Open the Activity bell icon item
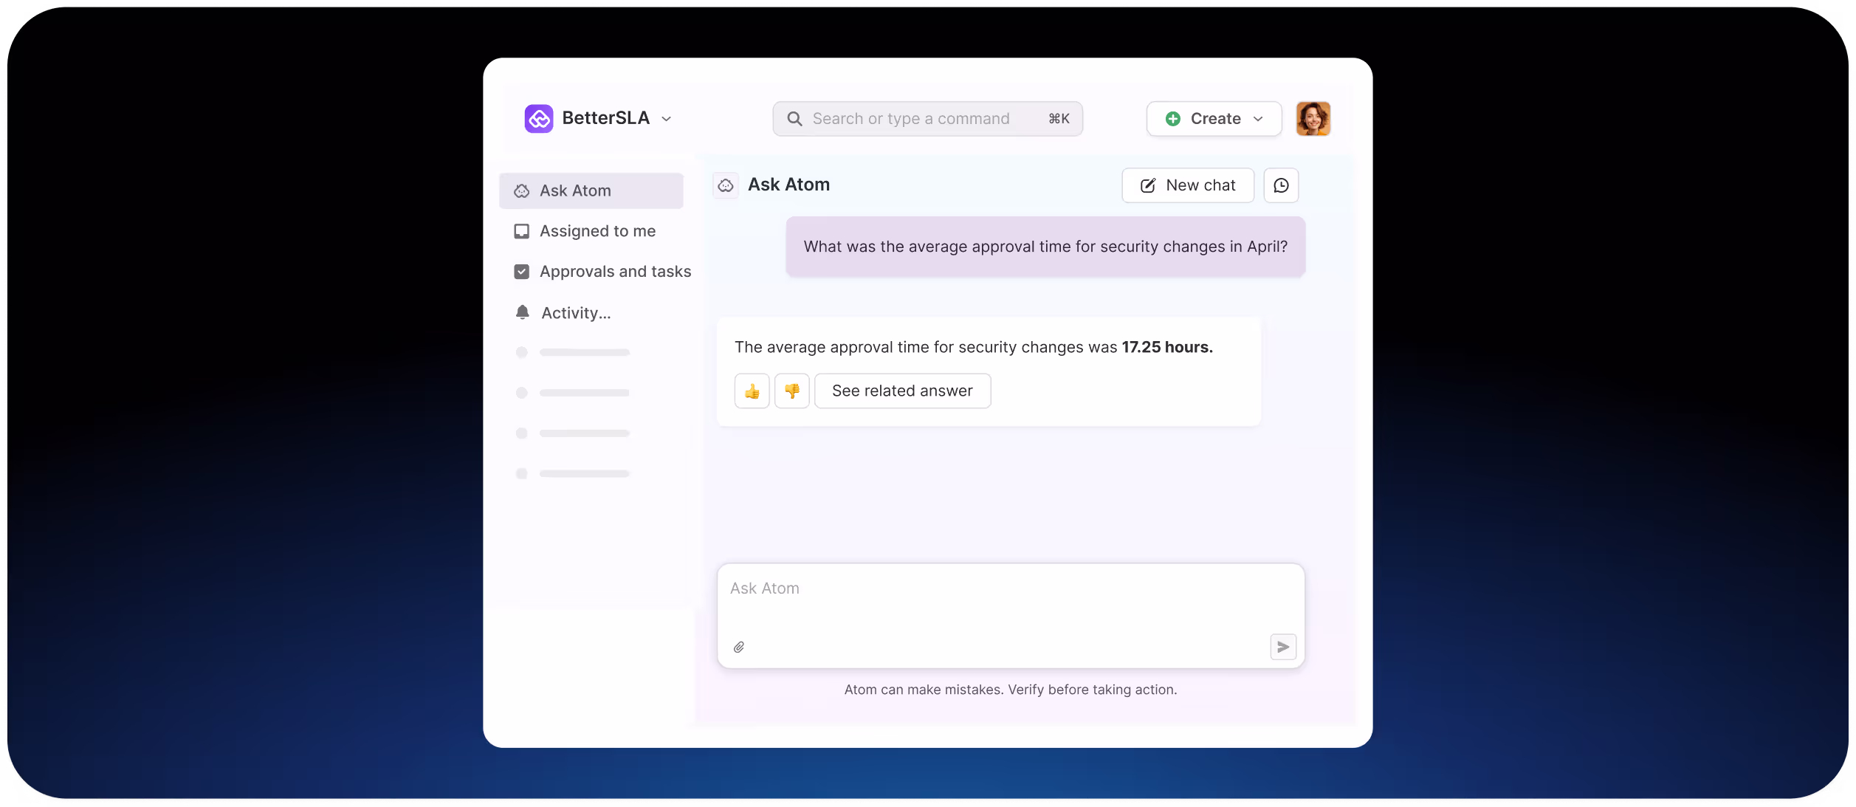 pos(523,312)
